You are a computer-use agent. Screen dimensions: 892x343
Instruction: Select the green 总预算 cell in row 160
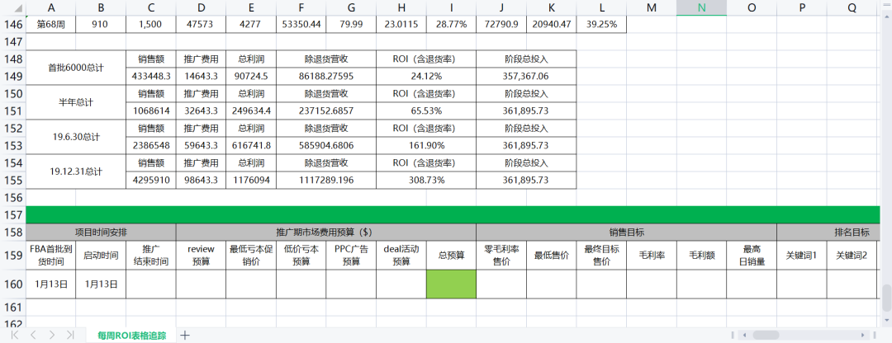[x=451, y=284]
